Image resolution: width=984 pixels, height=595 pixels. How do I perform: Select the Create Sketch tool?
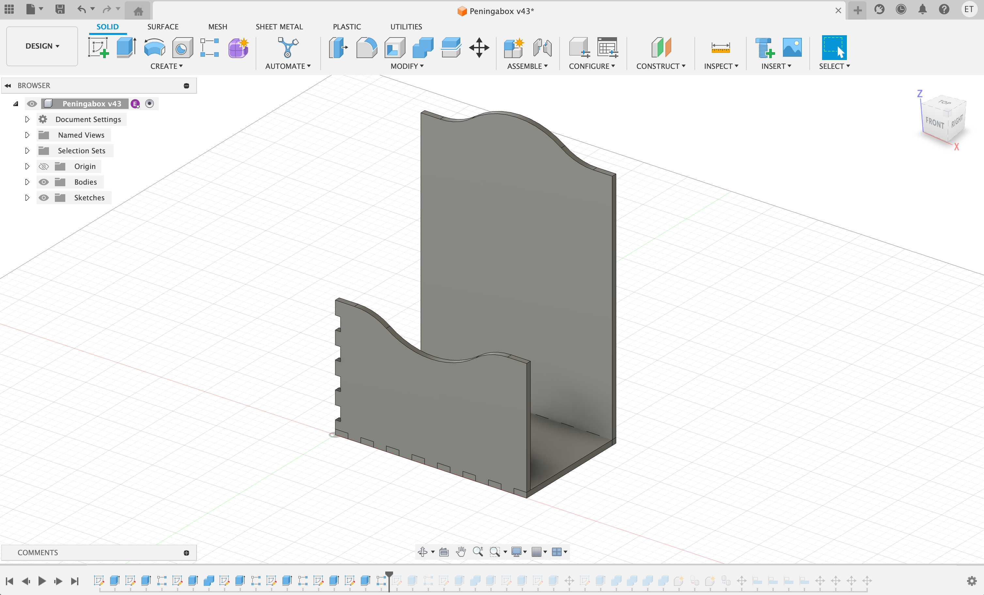pos(98,48)
